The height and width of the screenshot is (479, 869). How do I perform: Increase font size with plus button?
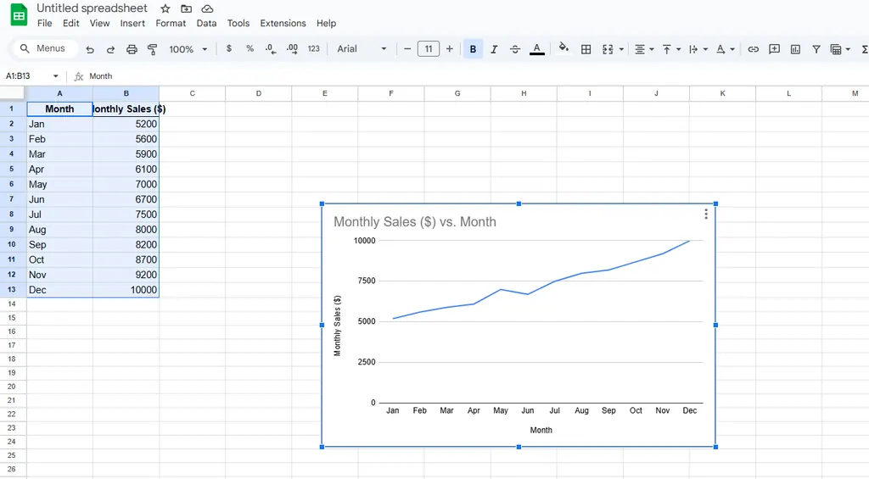(450, 49)
